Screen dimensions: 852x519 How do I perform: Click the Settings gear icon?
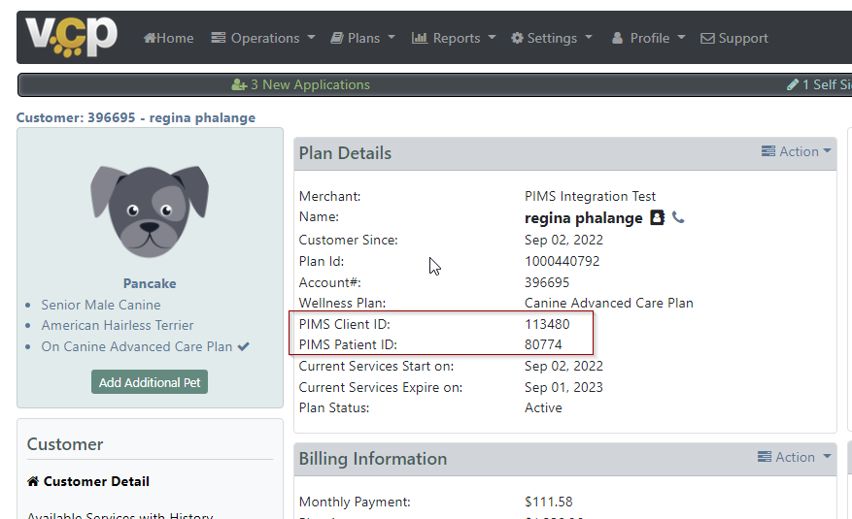517,38
